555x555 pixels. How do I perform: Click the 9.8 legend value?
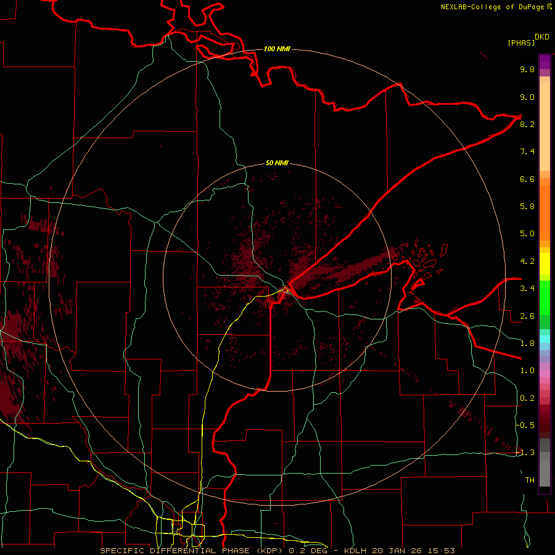point(527,69)
